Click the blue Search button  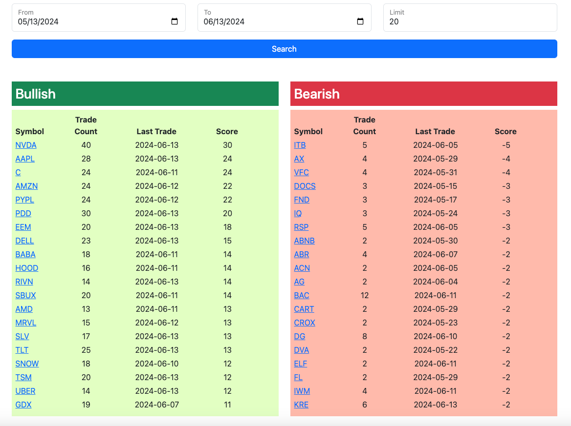285,49
